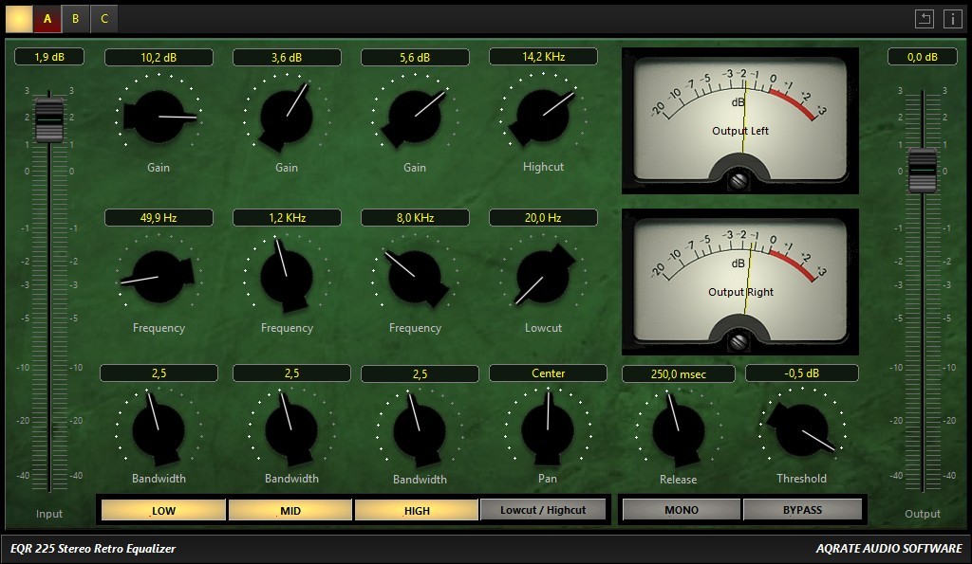Click the Release knob
The image size is (972, 564).
678,429
